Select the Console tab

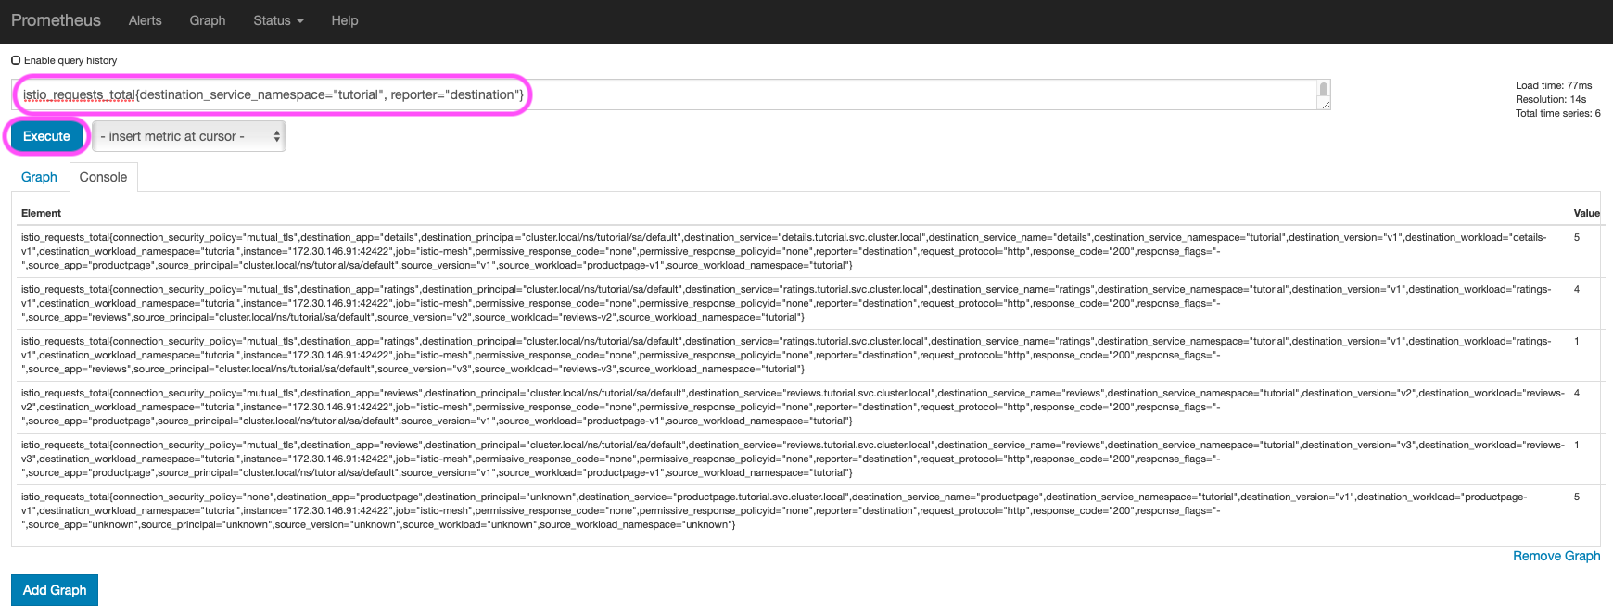point(103,177)
